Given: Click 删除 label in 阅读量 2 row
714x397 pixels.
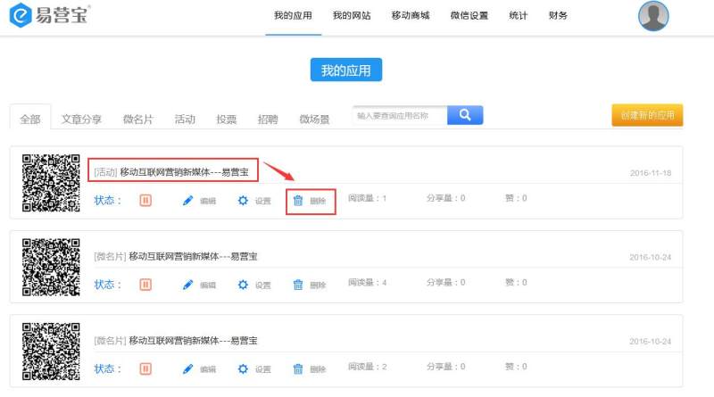Looking at the screenshot, I should [318, 369].
